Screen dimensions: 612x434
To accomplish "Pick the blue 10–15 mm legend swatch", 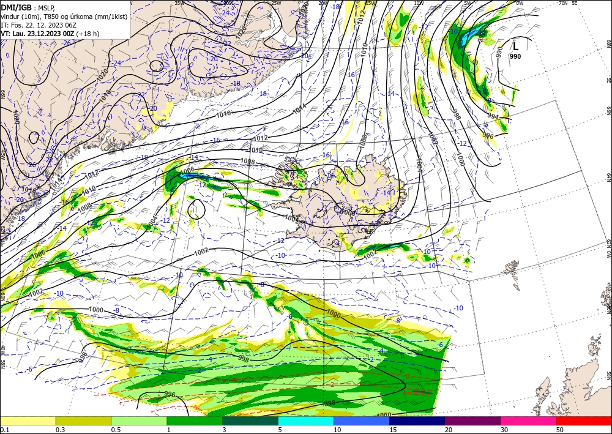I will point(362,421).
